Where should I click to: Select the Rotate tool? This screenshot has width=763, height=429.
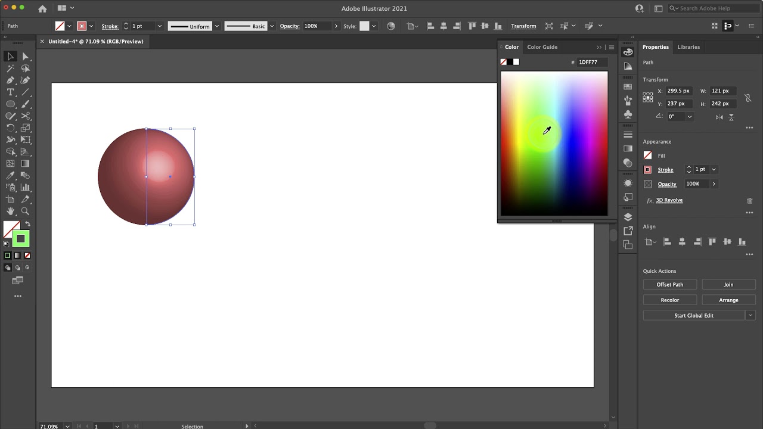point(10,128)
